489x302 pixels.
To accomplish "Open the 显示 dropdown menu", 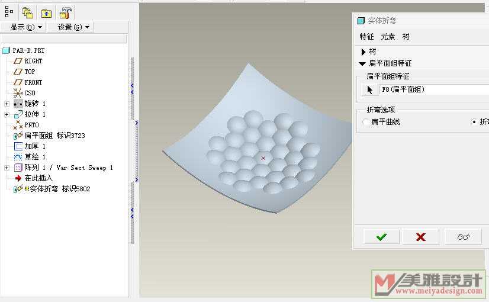I will [26, 27].
